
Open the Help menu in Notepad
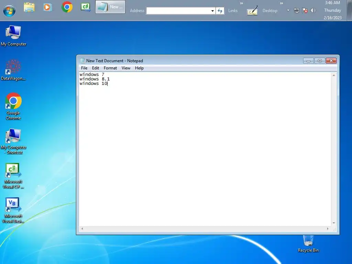(x=139, y=68)
